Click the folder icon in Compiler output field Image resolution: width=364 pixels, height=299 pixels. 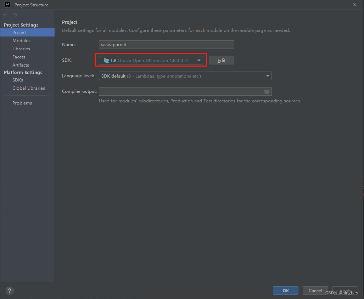pyautogui.click(x=267, y=91)
